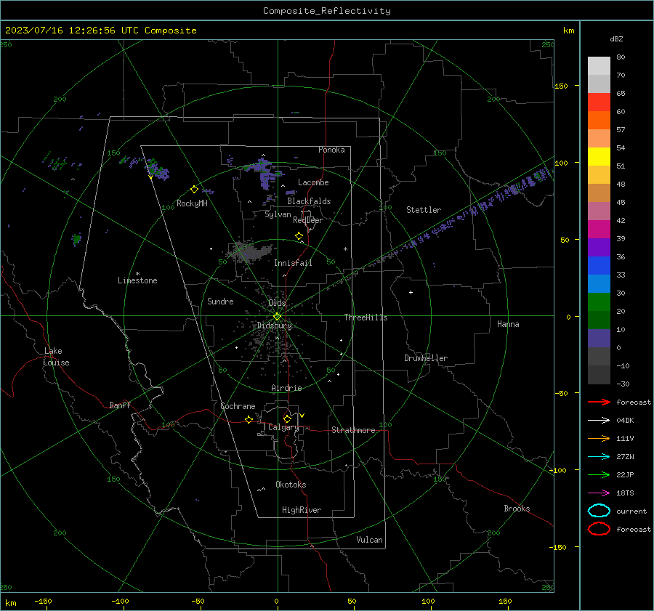Click the orange 60 dBZ color swatch
The height and width of the screenshot is (611, 654).
tap(599, 120)
